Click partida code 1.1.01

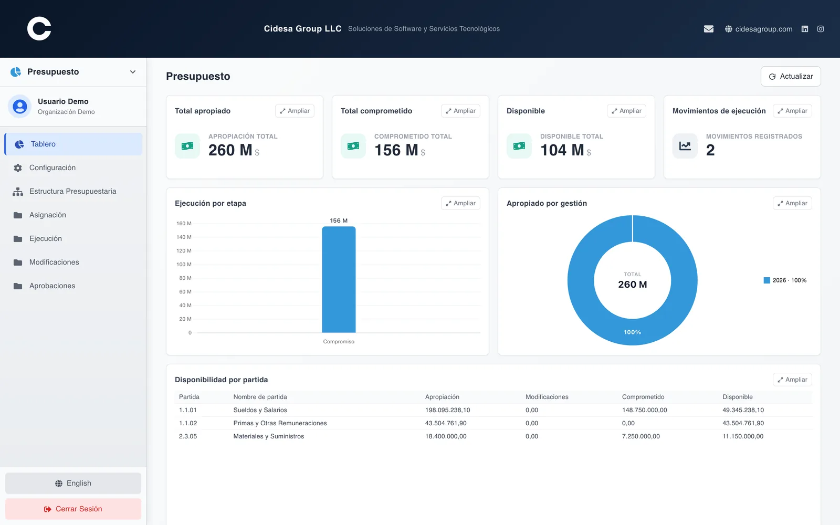click(188, 410)
